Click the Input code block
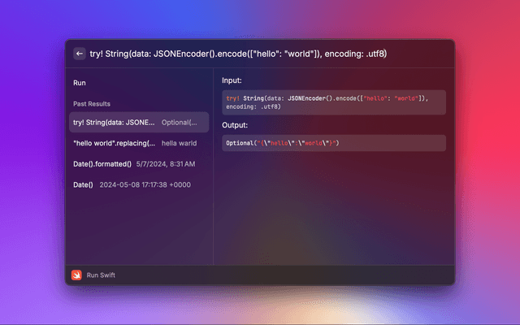Image resolution: width=520 pixels, height=325 pixels. point(333,102)
